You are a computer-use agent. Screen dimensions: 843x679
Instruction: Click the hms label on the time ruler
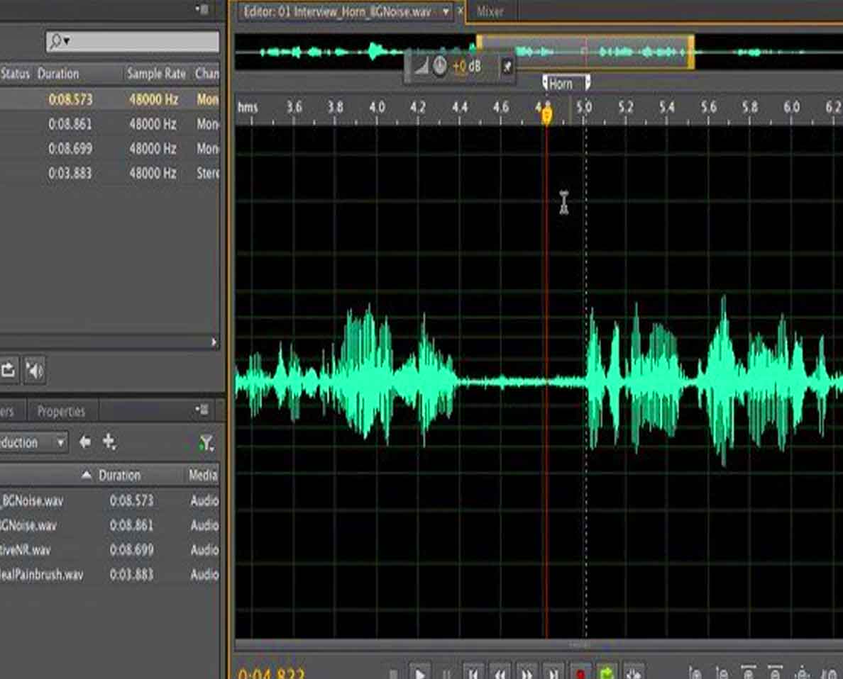click(248, 107)
